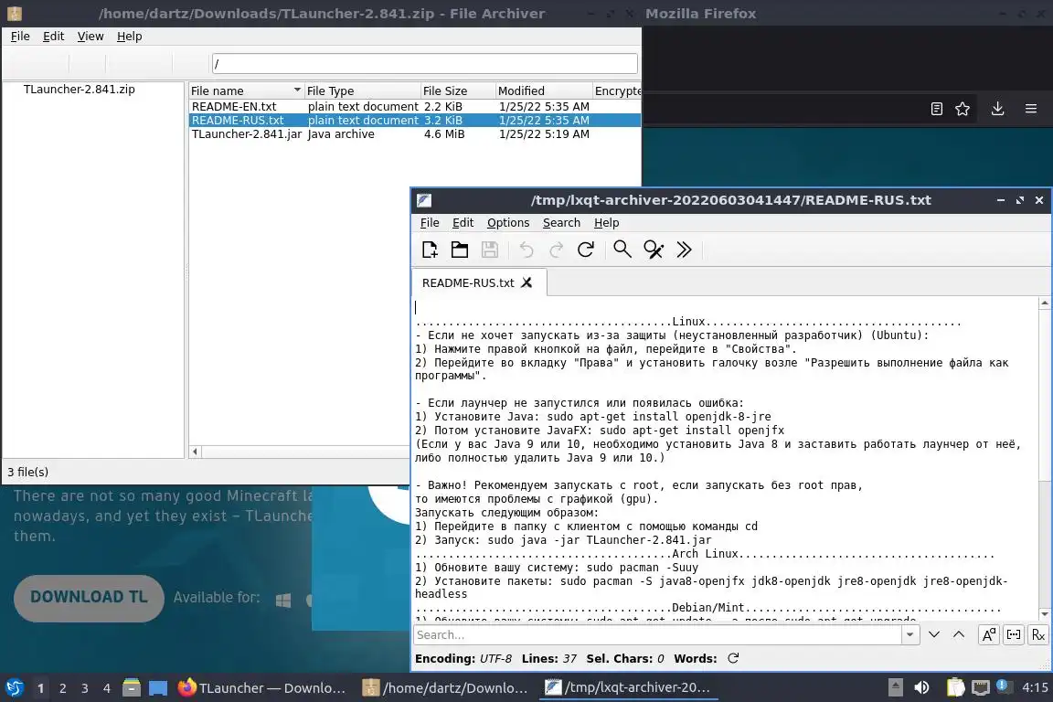
Task: Switch to text editor taskbar entry
Action: [629, 688]
